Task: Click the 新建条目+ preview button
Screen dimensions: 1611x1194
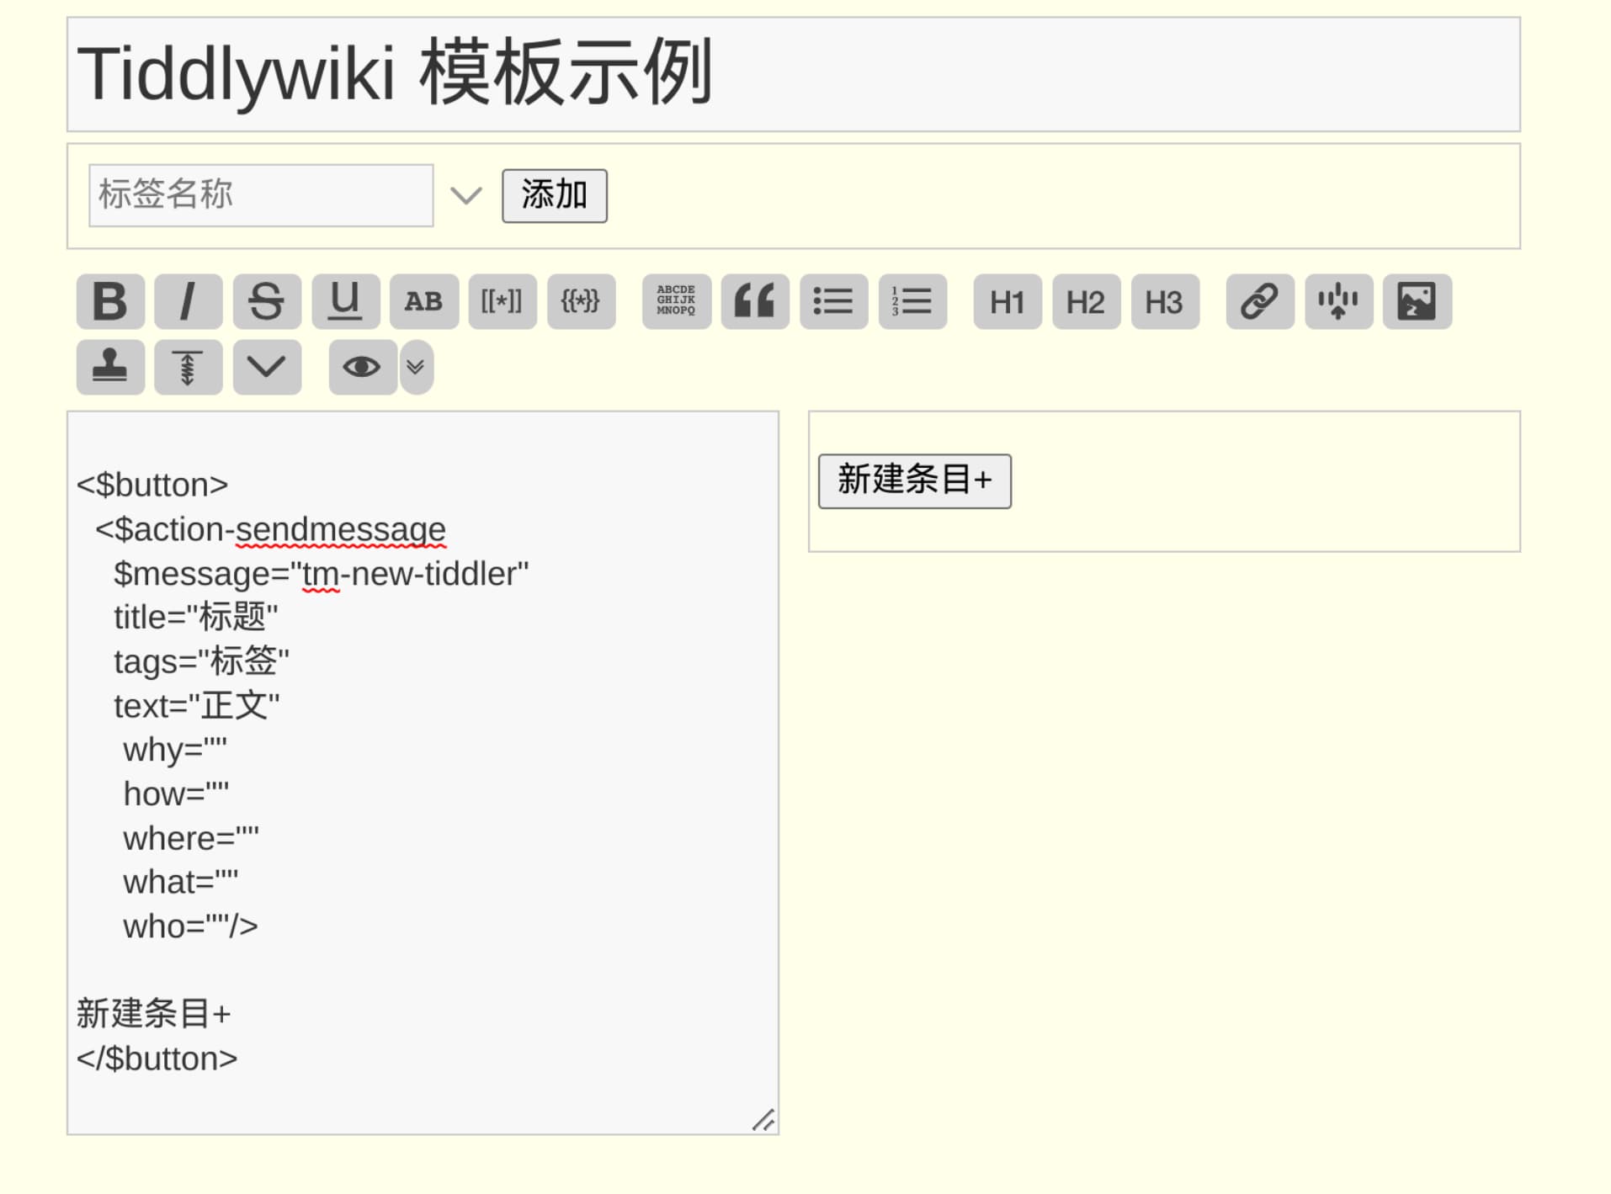Action: click(915, 481)
